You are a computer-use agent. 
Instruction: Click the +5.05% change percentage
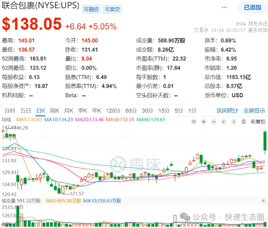click(102, 26)
